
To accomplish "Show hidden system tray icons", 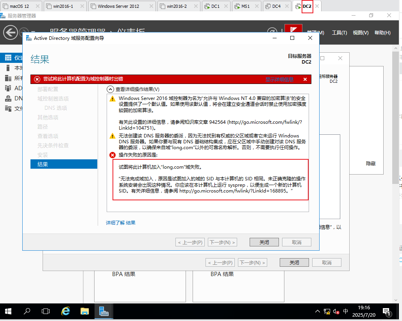I will click(x=317, y=311).
